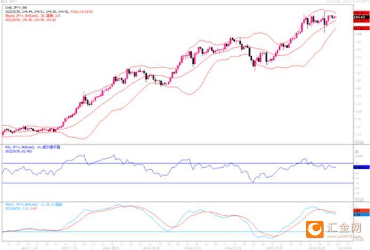Click the OHLC values line starting 2022/9/30, 144.44
Image resolution: width=370 pixels, height=250 pixels.
[49, 12]
